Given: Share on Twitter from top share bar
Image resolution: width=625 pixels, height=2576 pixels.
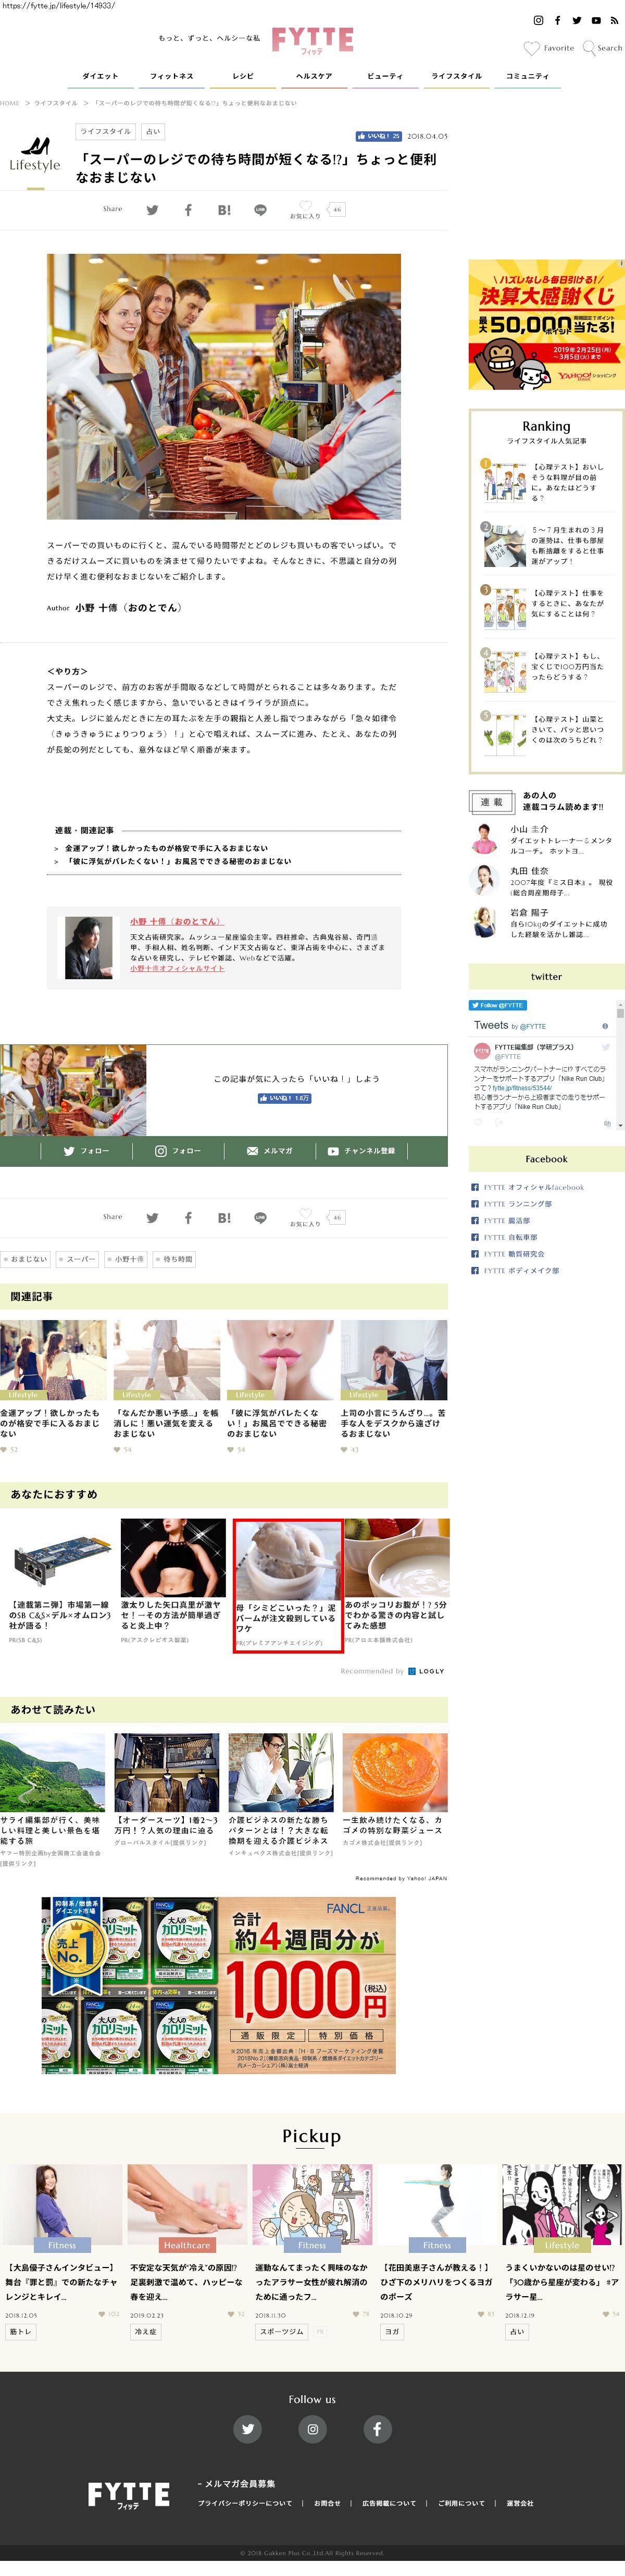Looking at the screenshot, I should (152, 210).
